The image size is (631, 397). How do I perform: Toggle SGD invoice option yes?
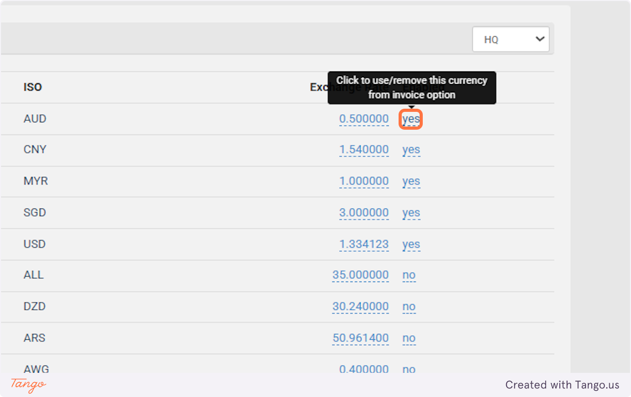click(x=411, y=213)
